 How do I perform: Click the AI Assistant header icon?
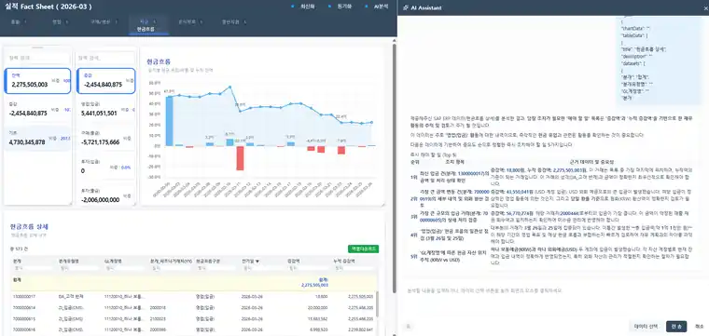point(406,7)
